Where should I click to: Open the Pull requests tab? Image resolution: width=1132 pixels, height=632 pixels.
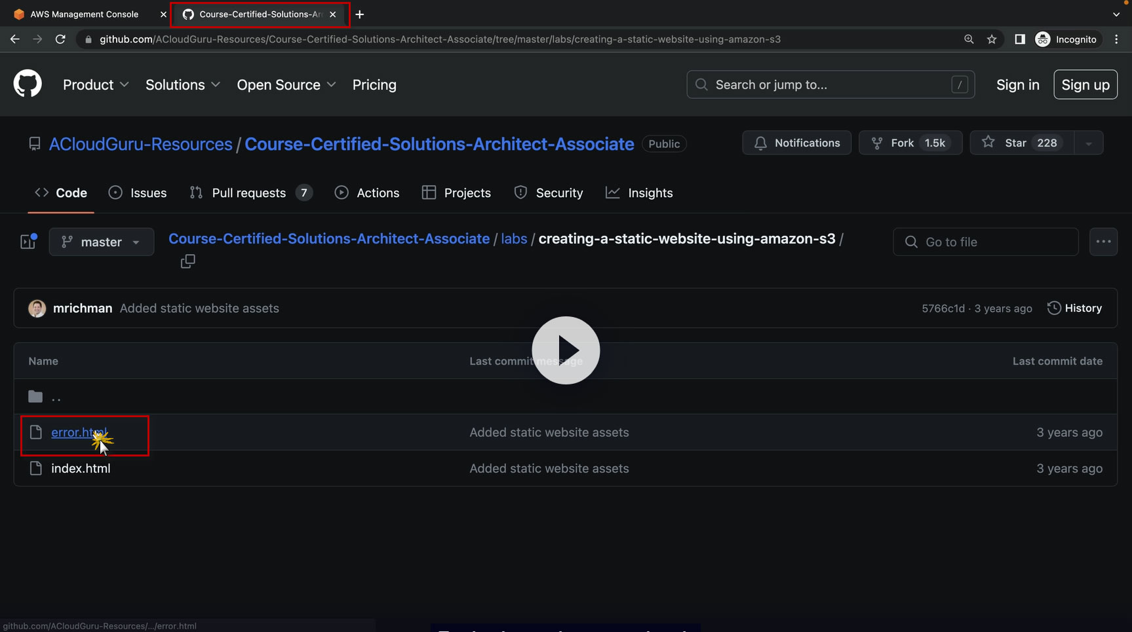click(x=250, y=193)
